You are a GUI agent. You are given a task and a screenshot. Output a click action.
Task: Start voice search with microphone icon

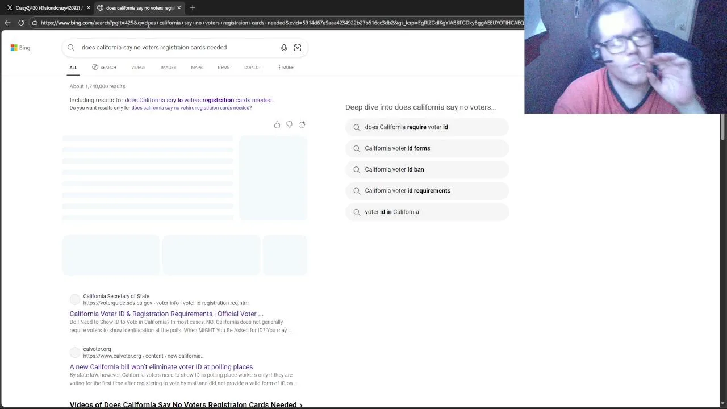click(284, 48)
